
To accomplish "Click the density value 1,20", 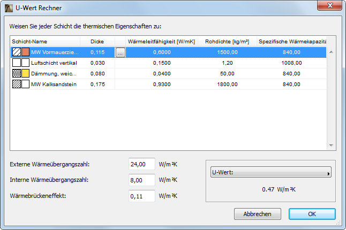I will pyautogui.click(x=227, y=63).
